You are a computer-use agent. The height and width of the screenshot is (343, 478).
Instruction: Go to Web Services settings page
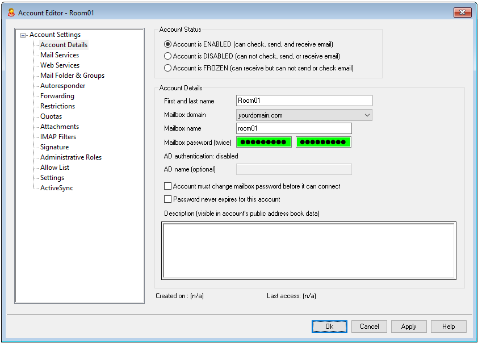(x=60, y=65)
